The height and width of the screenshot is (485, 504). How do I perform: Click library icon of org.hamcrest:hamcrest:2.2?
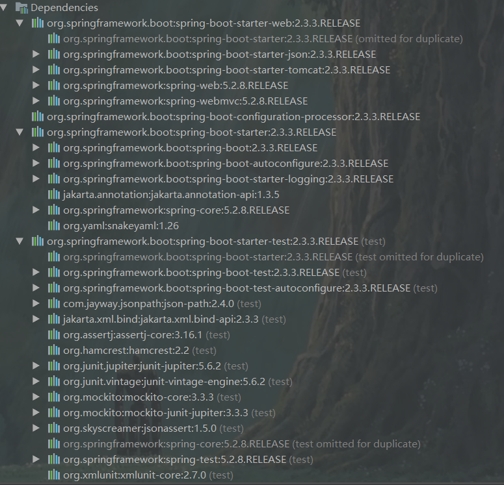pos(54,350)
